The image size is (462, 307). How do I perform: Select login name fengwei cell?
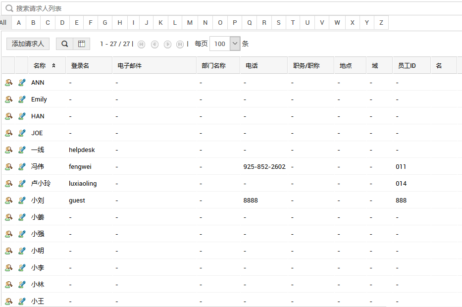click(80, 167)
